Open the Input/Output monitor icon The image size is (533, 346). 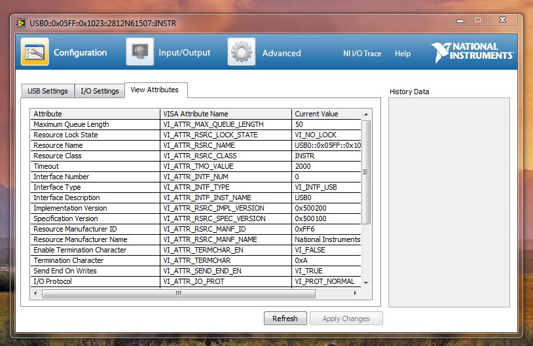point(140,52)
